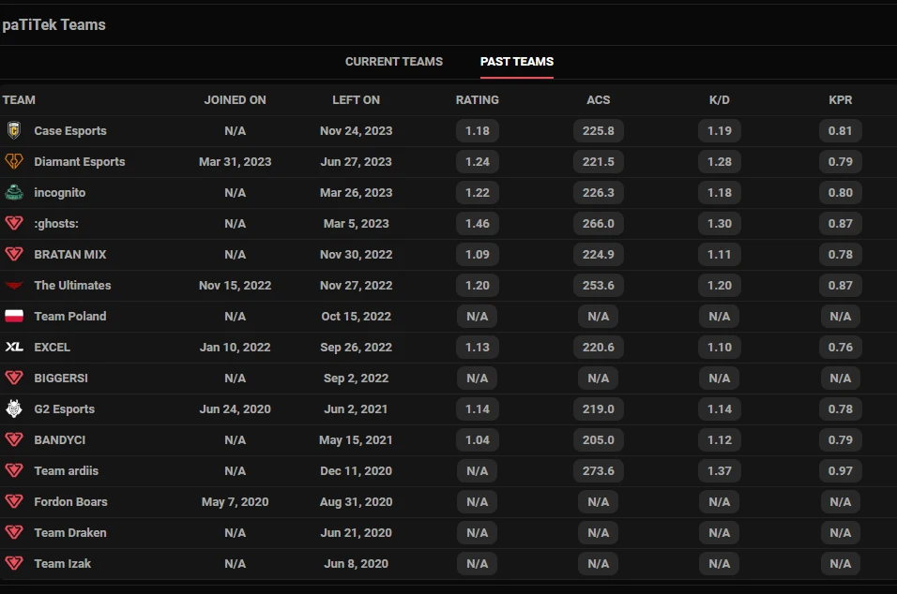The width and height of the screenshot is (897, 594).
Task: Open the Team ardiis link
Action: (67, 471)
